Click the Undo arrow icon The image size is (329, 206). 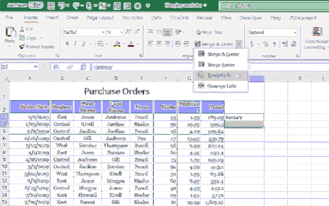[61, 6]
